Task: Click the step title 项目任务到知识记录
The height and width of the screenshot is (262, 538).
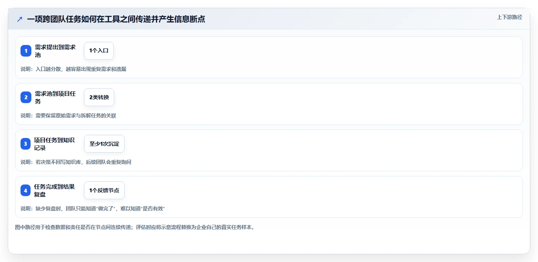Action: tap(55, 144)
